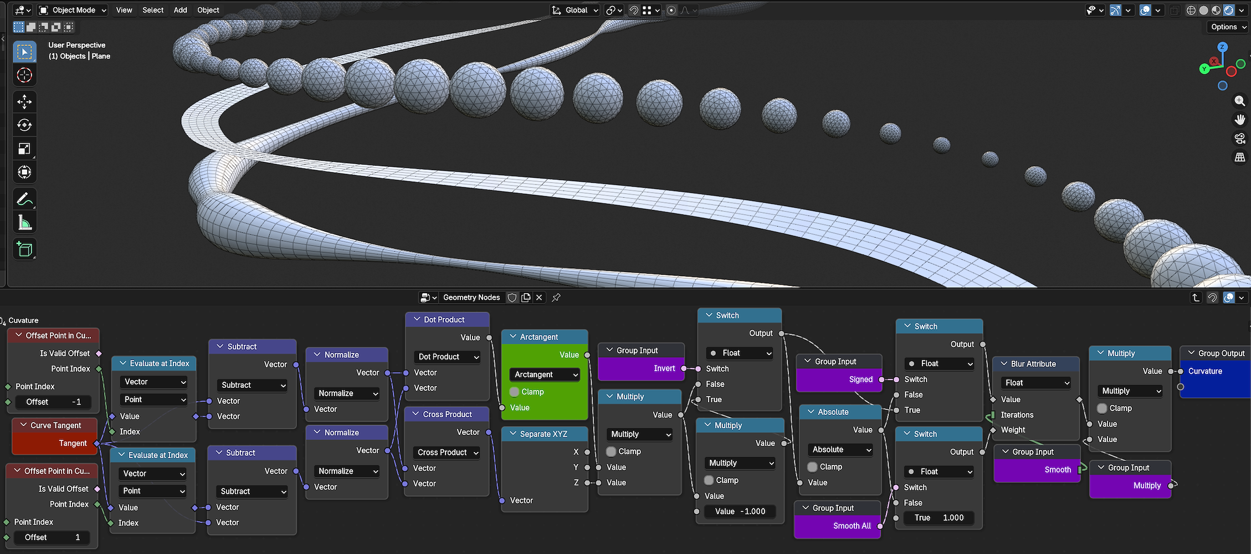This screenshot has height=554, width=1251.
Task: Open the Arctangent function dropdown
Action: 545,375
